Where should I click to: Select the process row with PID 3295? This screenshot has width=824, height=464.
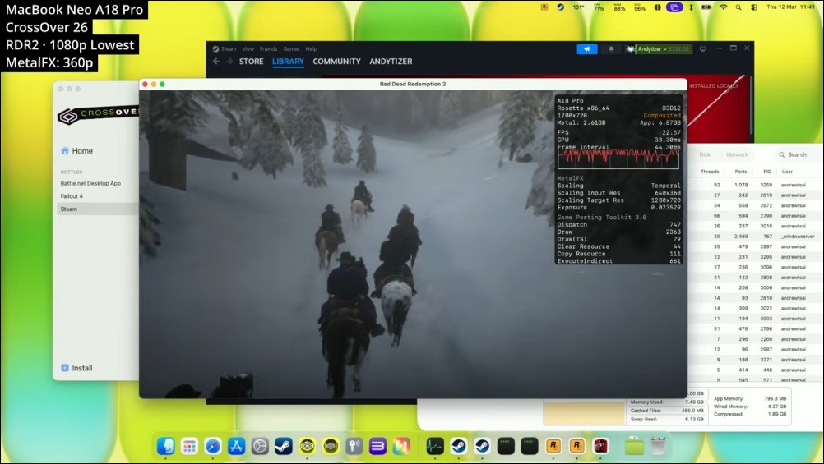coord(755,257)
